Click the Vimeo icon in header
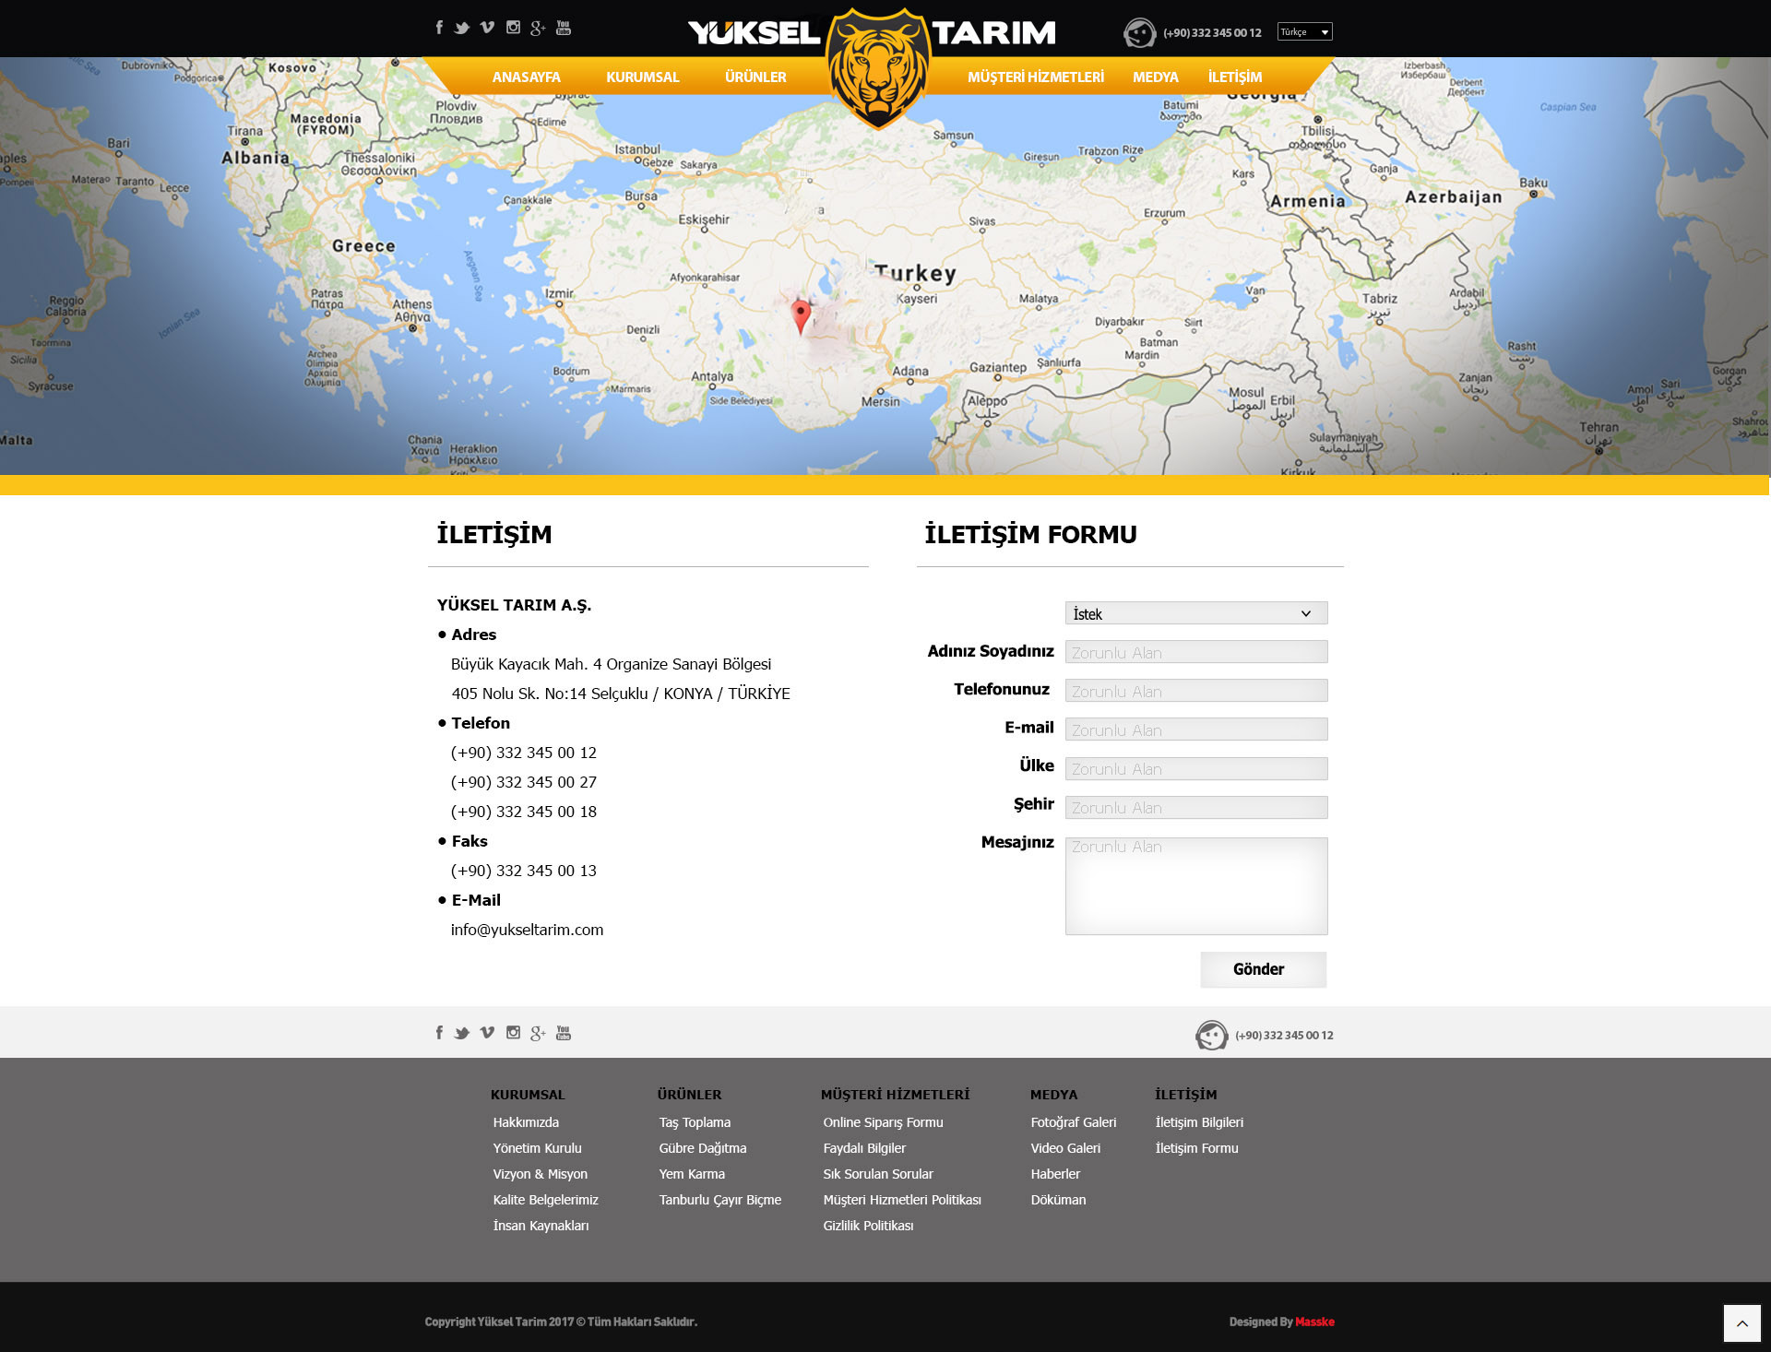The image size is (1771, 1352). click(x=487, y=28)
